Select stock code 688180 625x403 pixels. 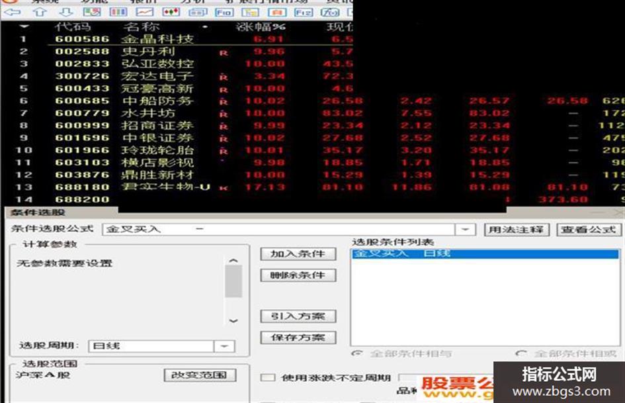tap(82, 187)
